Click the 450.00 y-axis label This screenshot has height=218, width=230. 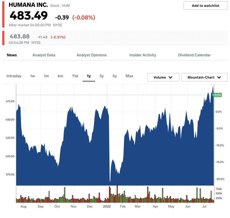click(10, 120)
